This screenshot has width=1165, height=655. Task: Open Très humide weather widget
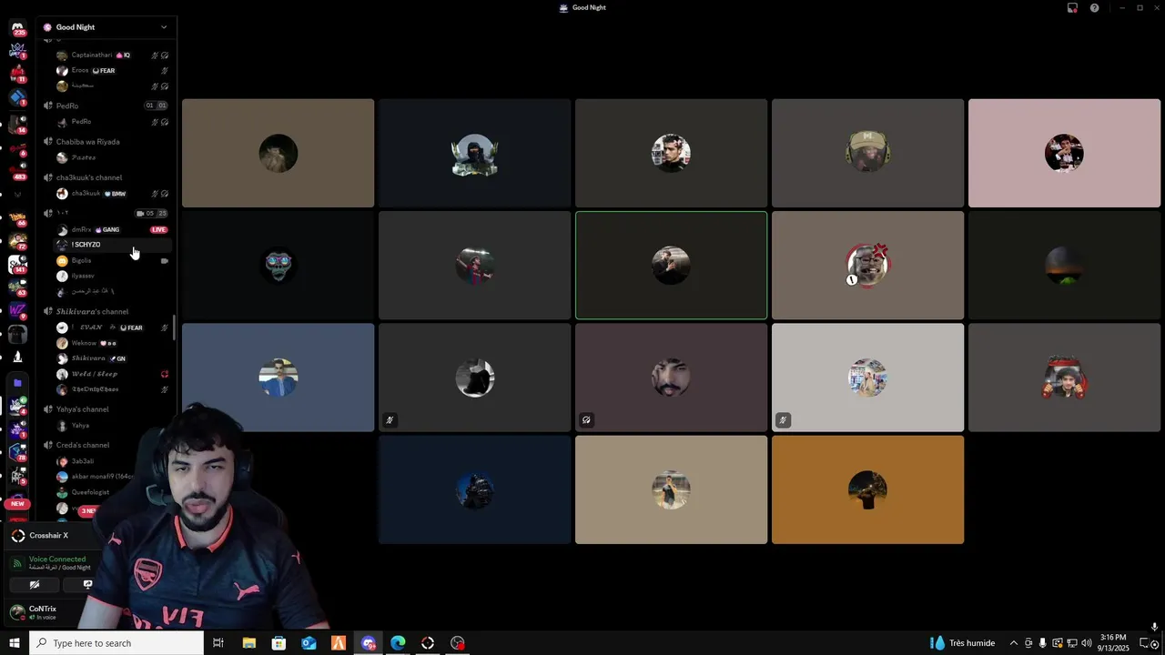pyautogui.click(x=962, y=643)
